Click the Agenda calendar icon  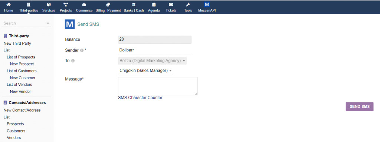(x=154, y=4)
